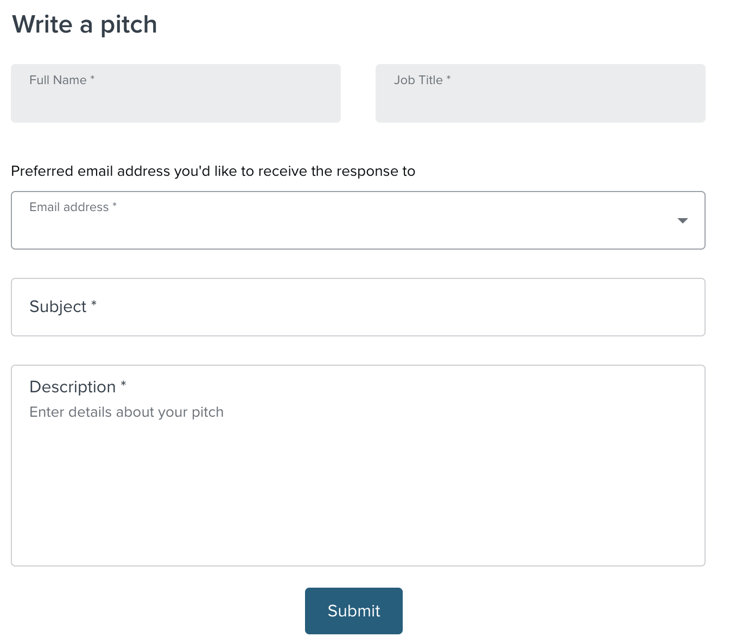Click the Full Name input field
The height and width of the screenshot is (643, 730).
pyautogui.click(x=175, y=93)
